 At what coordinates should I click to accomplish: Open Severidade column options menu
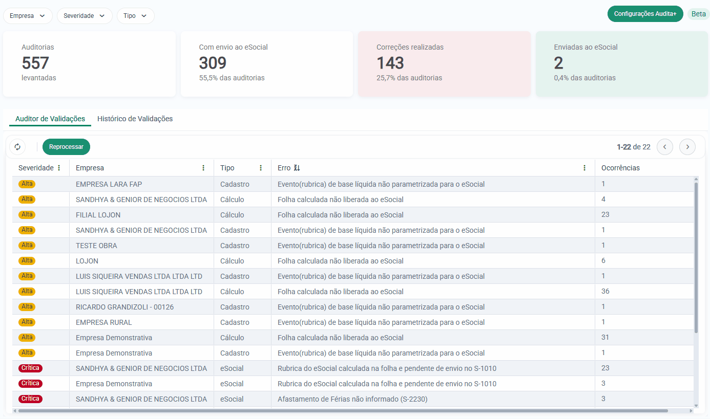59,168
